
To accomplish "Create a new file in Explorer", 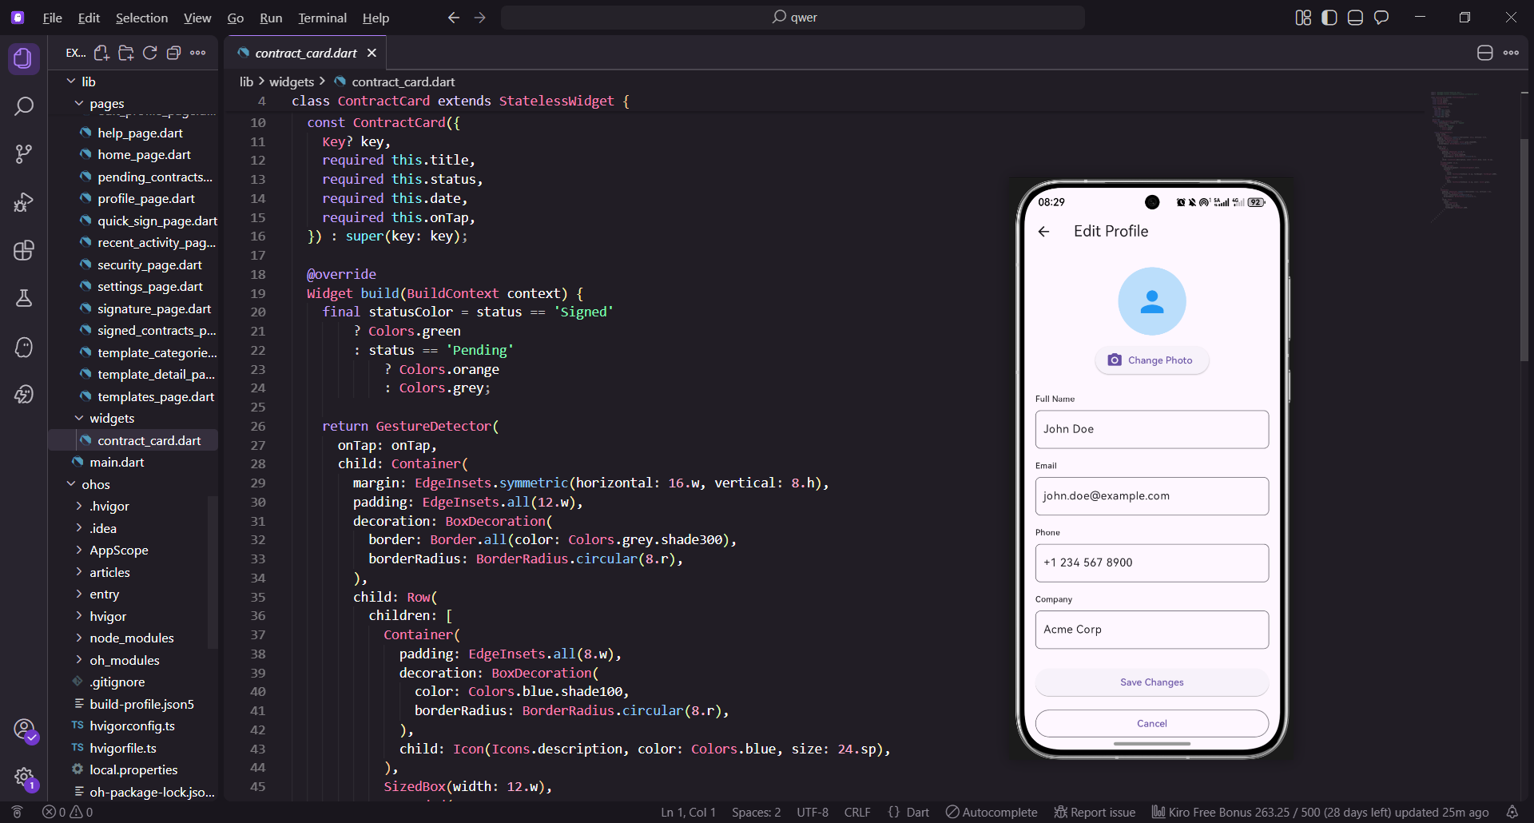I will click(x=101, y=53).
